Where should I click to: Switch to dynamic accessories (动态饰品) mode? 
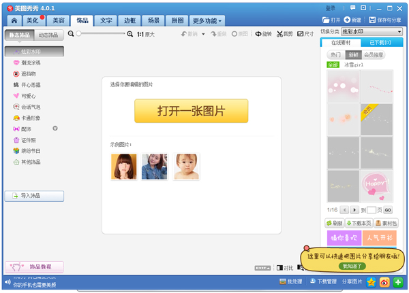(49, 35)
